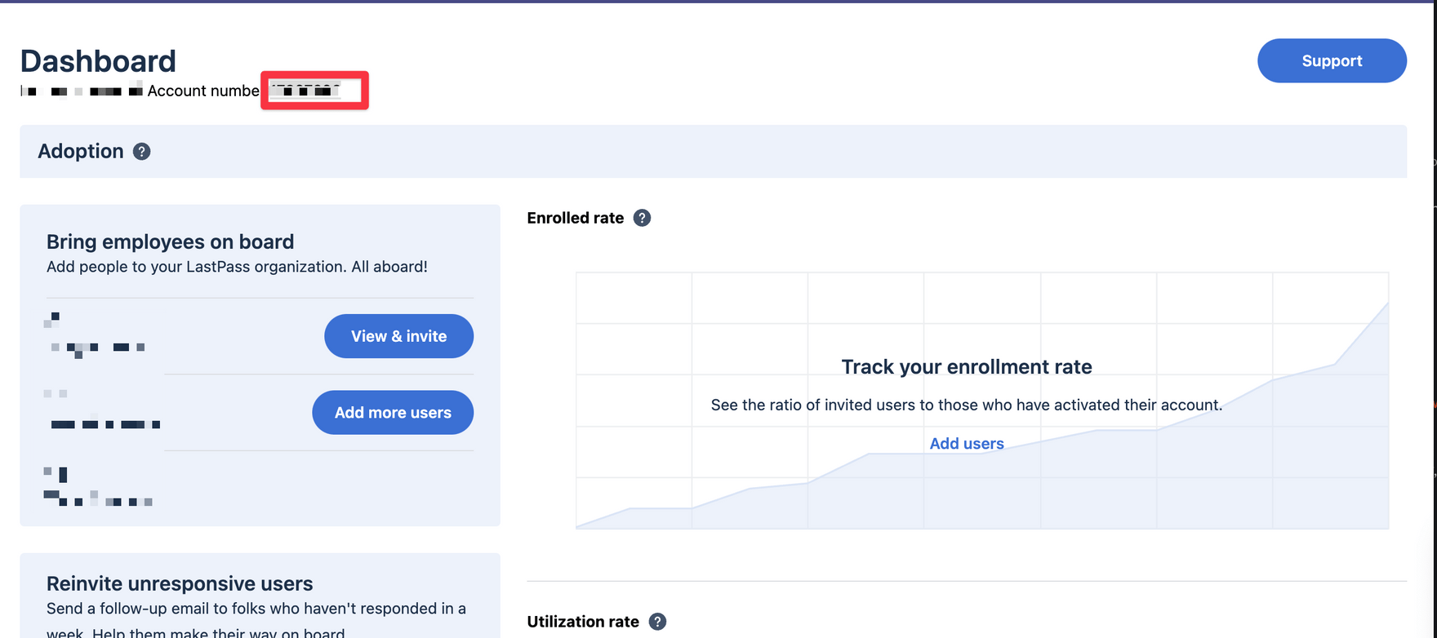Click the Utilization rate label
Viewport: 1437px width, 638px height.
(583, 622)
